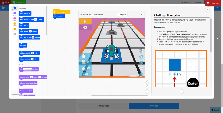This screenshot has width=223, height=113.
Task: Open the sensor signal dashboard button
Action: [85, 74]
